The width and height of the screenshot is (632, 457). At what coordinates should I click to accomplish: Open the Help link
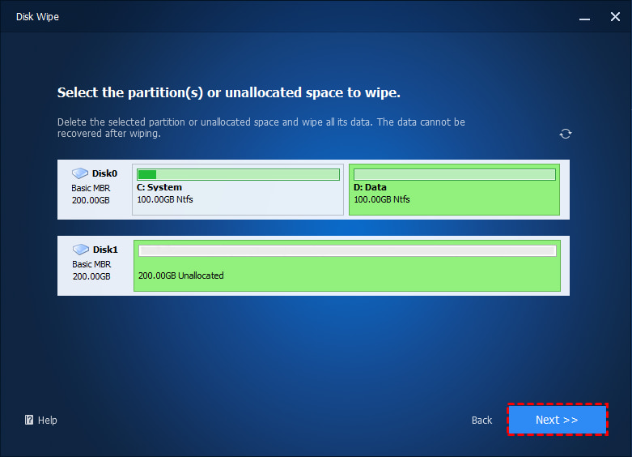point(47,421)
